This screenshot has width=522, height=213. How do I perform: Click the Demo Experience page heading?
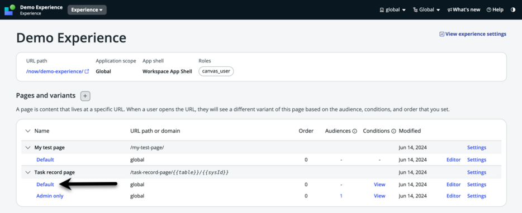71,38
